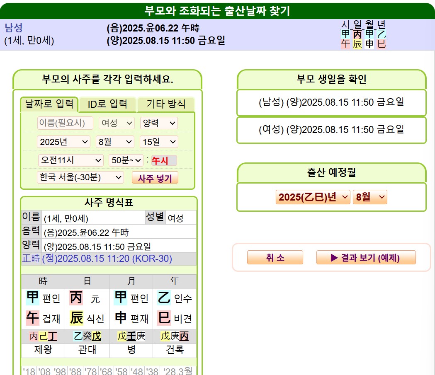Open the 2025년 birth year dropdown
435x375 pixels.
coord(63,142)
